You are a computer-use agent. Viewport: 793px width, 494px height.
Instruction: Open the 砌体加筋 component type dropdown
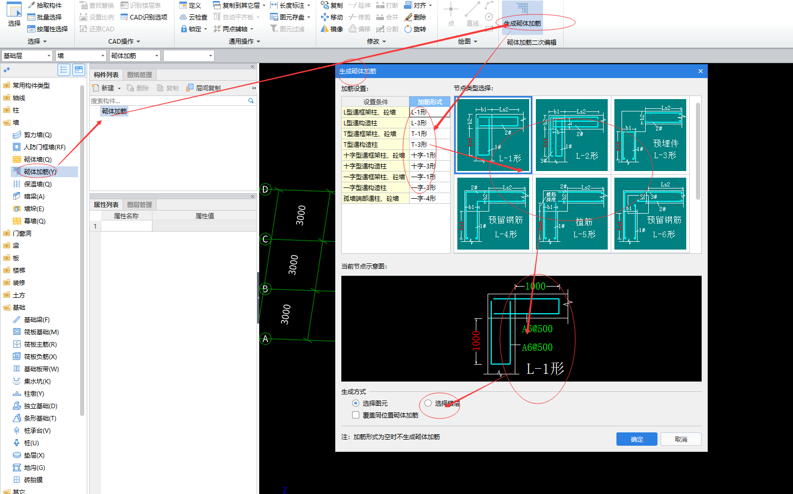point(135,55)
